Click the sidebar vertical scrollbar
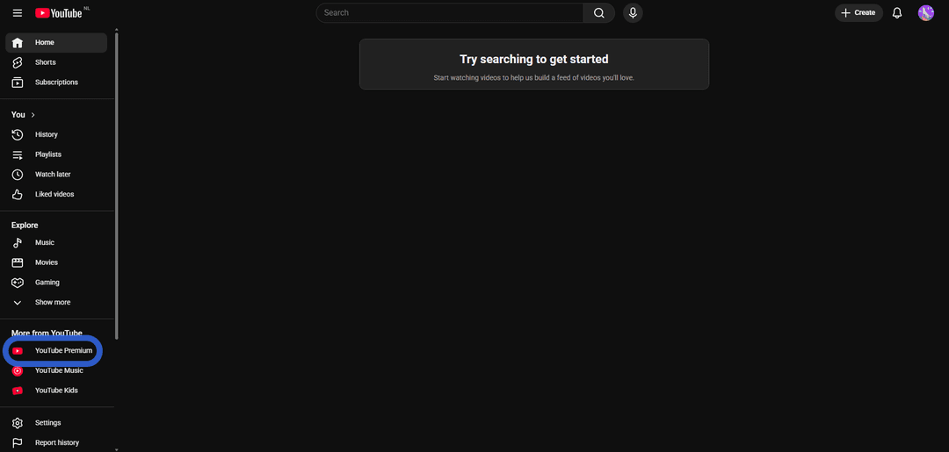949x452 pixels. 116,186
